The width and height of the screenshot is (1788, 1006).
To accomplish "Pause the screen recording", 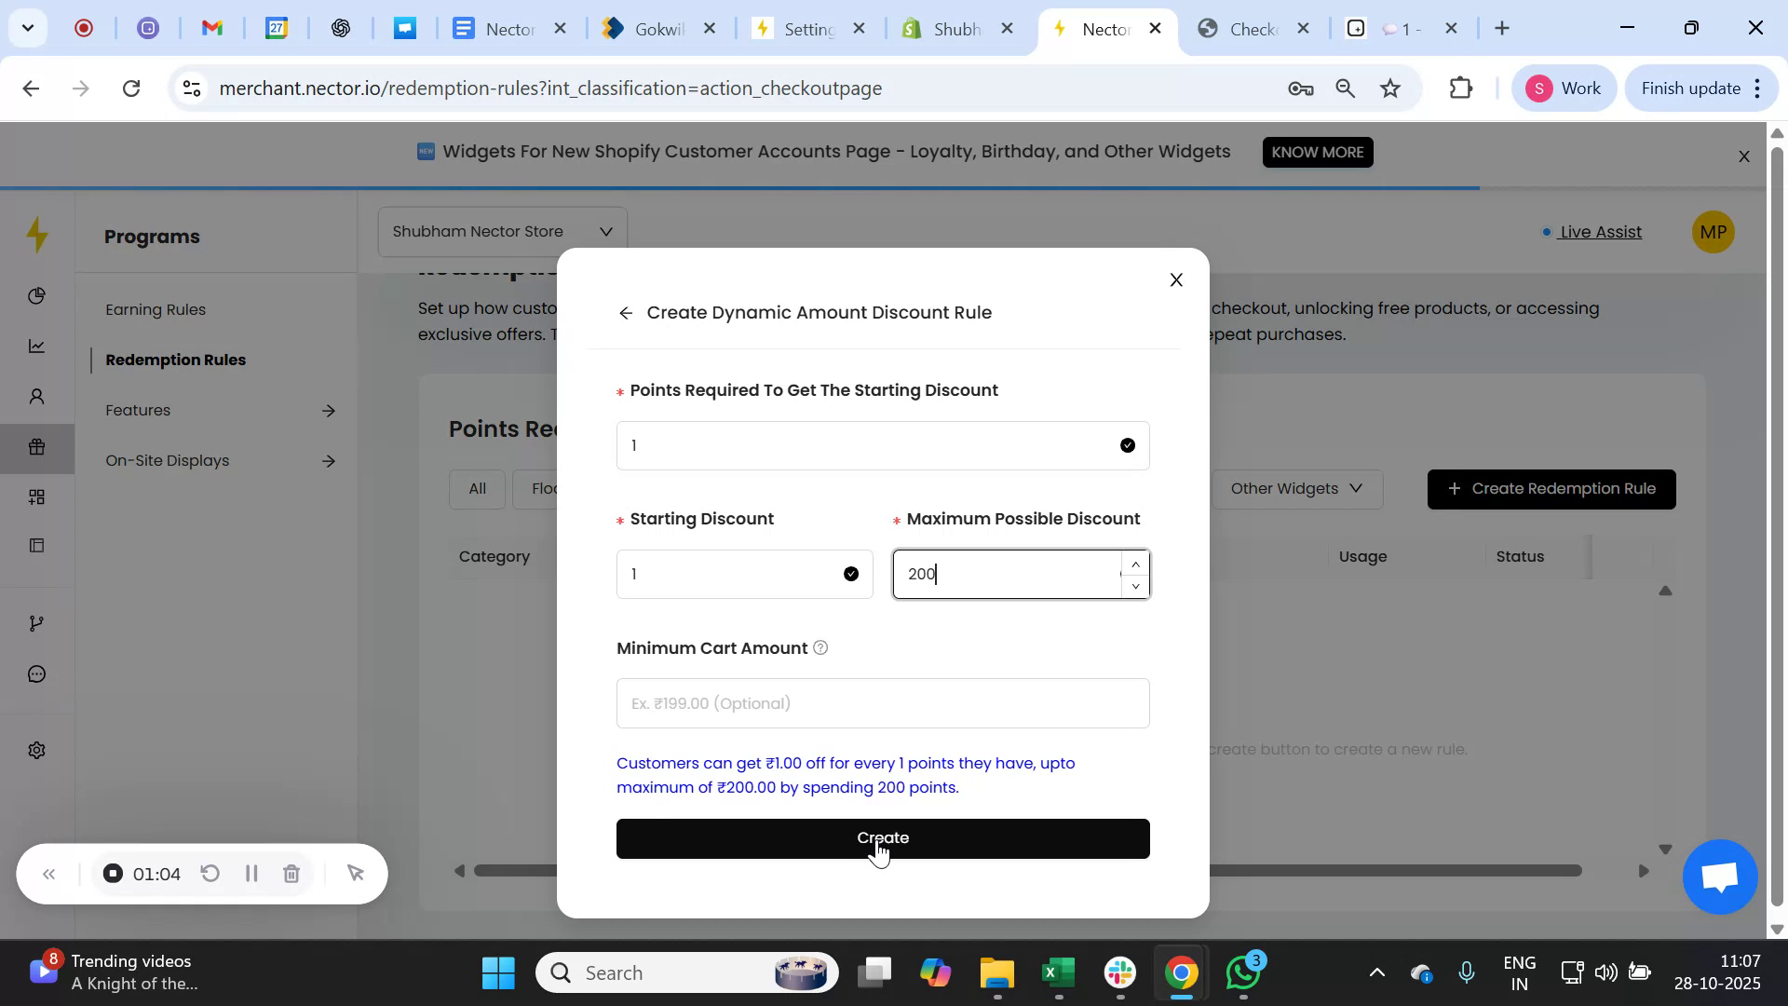I will point(251,874).
